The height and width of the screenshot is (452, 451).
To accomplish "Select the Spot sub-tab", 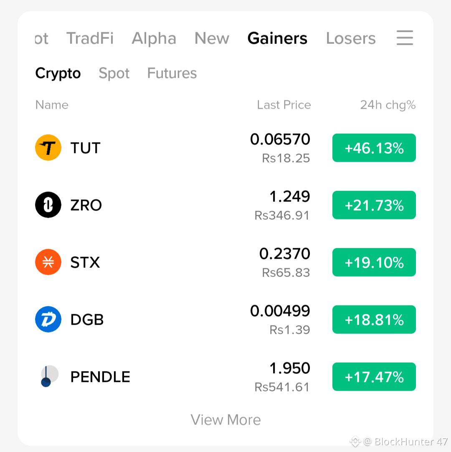I will tap(114, 73).
